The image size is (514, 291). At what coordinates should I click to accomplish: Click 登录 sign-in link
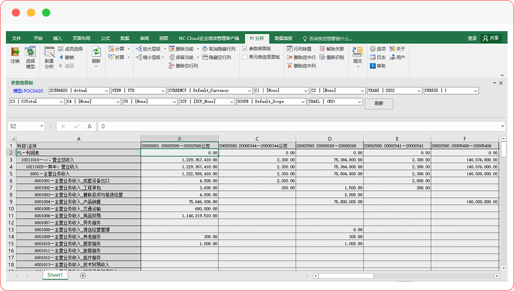pyautogui.click(x=472, y=39)
